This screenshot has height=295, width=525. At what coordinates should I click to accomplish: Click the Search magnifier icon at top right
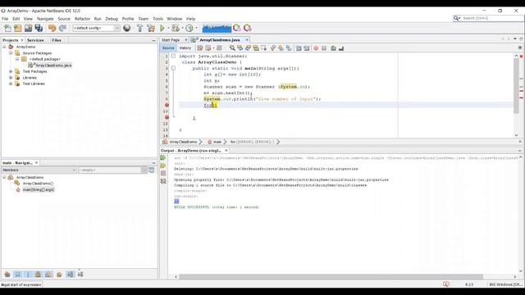tap(456, 18)
